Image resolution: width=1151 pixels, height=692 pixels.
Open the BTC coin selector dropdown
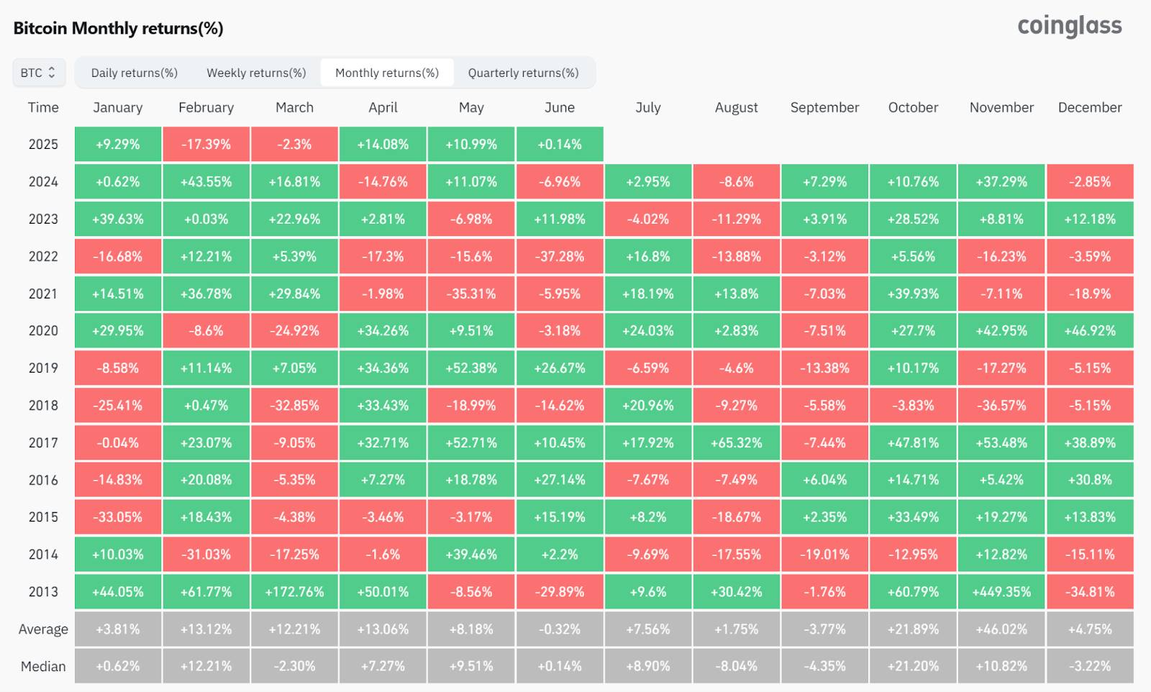(37, 72)
